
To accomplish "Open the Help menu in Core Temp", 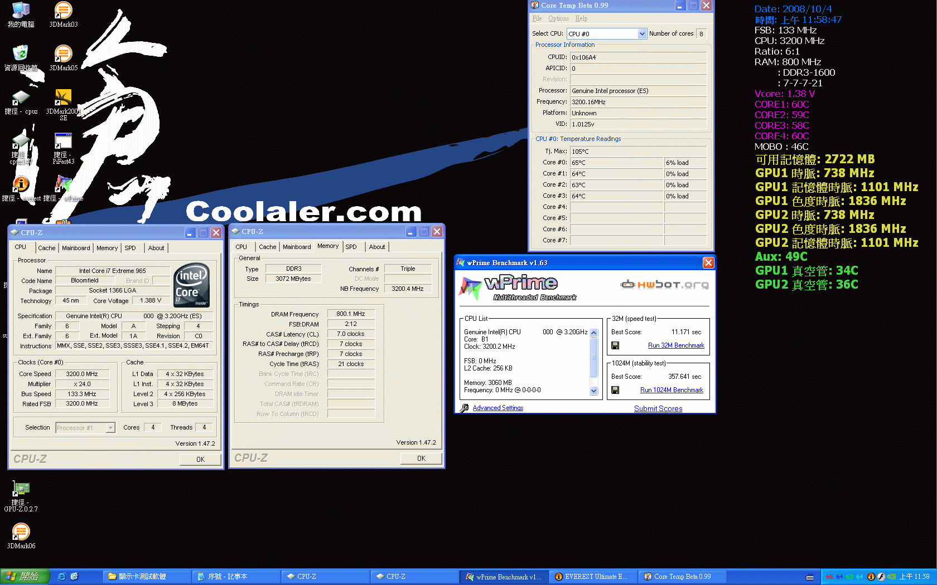I will click(x=581, y=18).
